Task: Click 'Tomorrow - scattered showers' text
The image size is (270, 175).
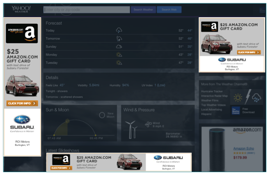Action: pyautogui.click(x=64, y=97)
